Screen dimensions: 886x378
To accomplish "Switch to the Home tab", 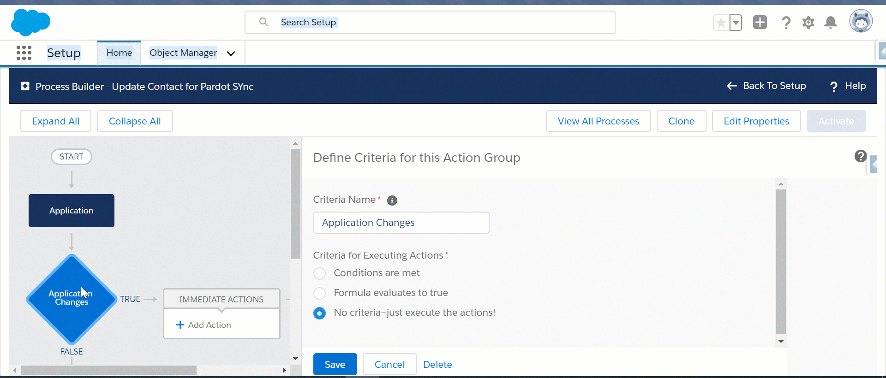I will point(119,53).
